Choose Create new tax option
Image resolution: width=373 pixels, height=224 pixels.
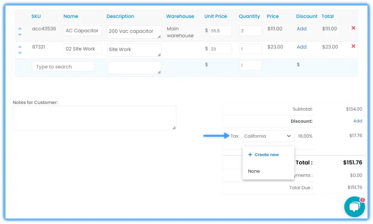[x=263, y=154]
